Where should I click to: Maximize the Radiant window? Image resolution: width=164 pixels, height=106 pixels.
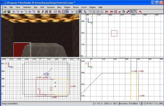click(x=157, y=3)
